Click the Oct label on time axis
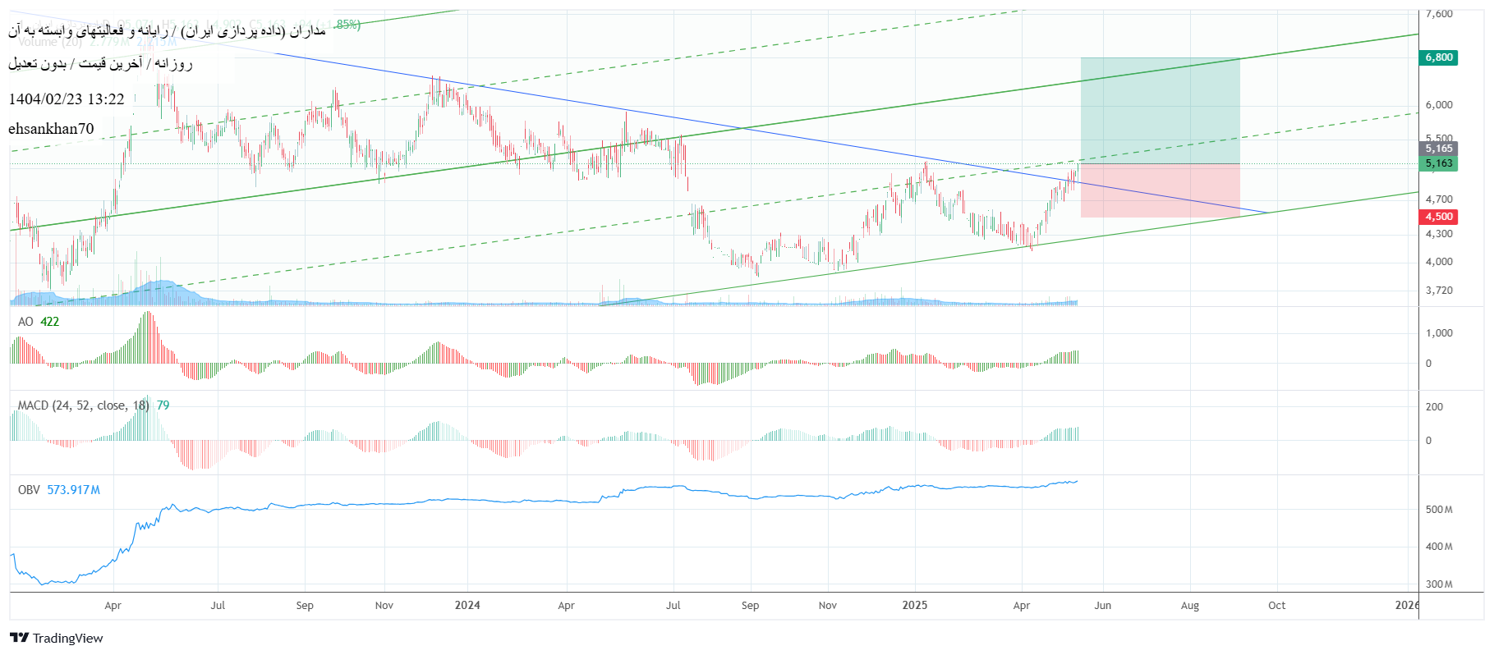 [x=1276, y=605]
